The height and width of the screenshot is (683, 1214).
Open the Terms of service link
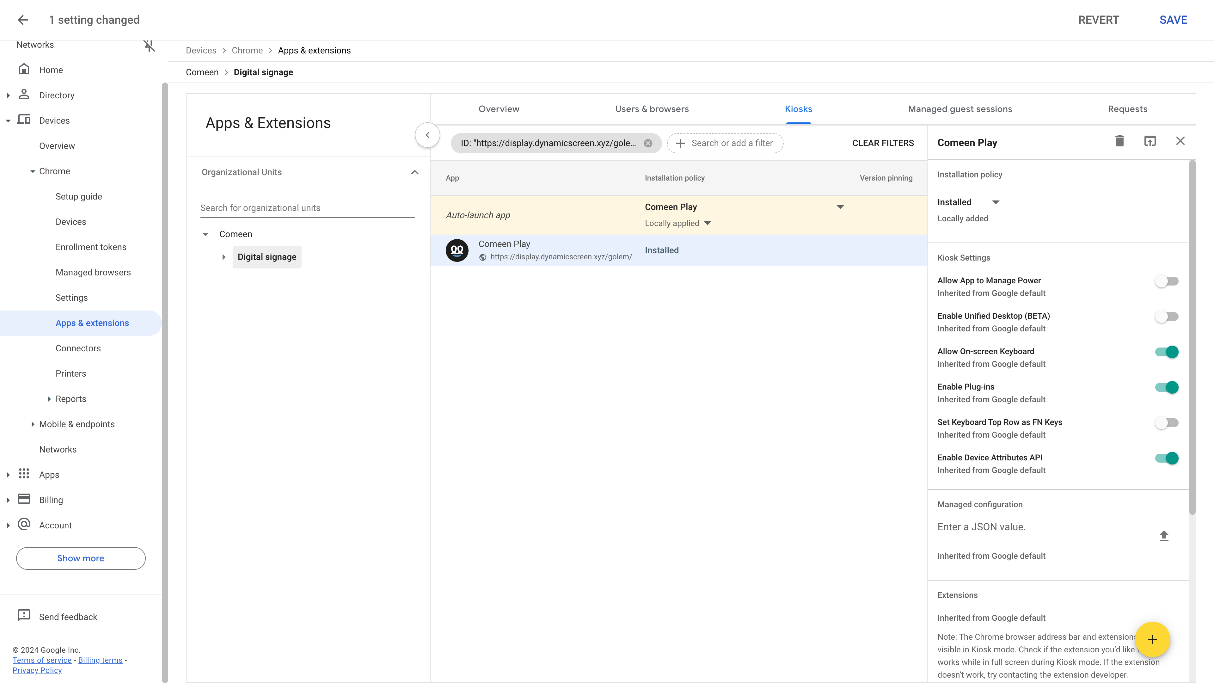tap(42, 660)
